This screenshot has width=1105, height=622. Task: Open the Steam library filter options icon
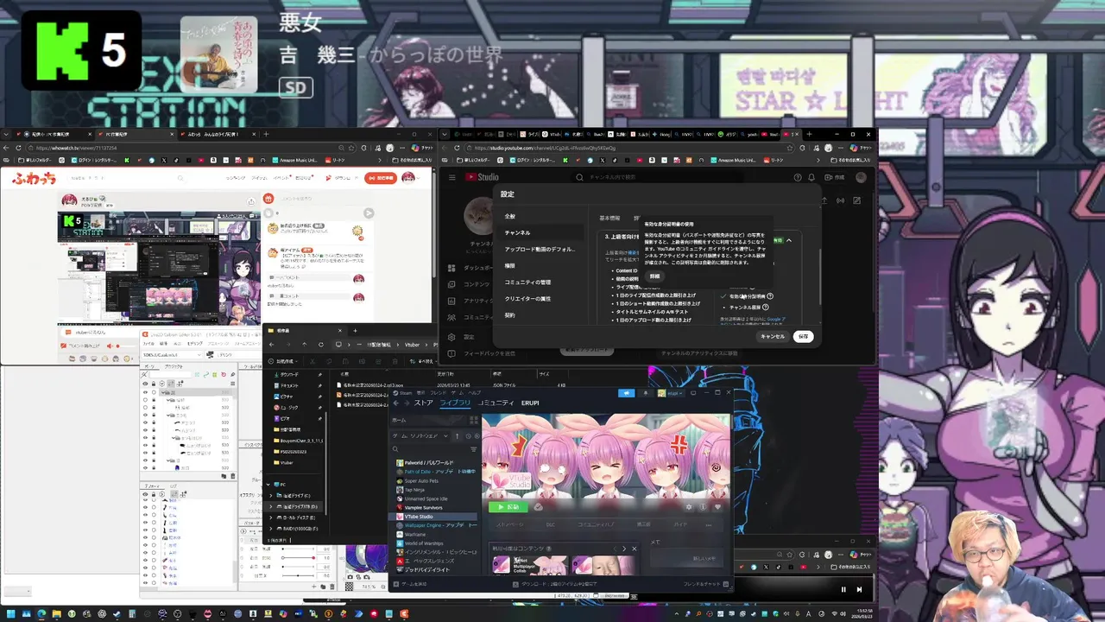coord(474,449)
